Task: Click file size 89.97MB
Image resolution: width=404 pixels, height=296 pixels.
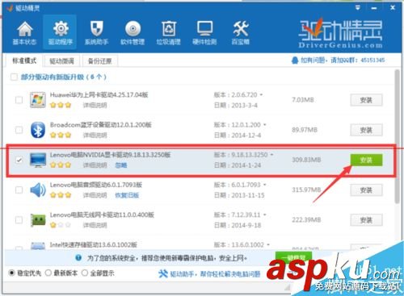Action: pyautogui.click(x=305, y=130)
